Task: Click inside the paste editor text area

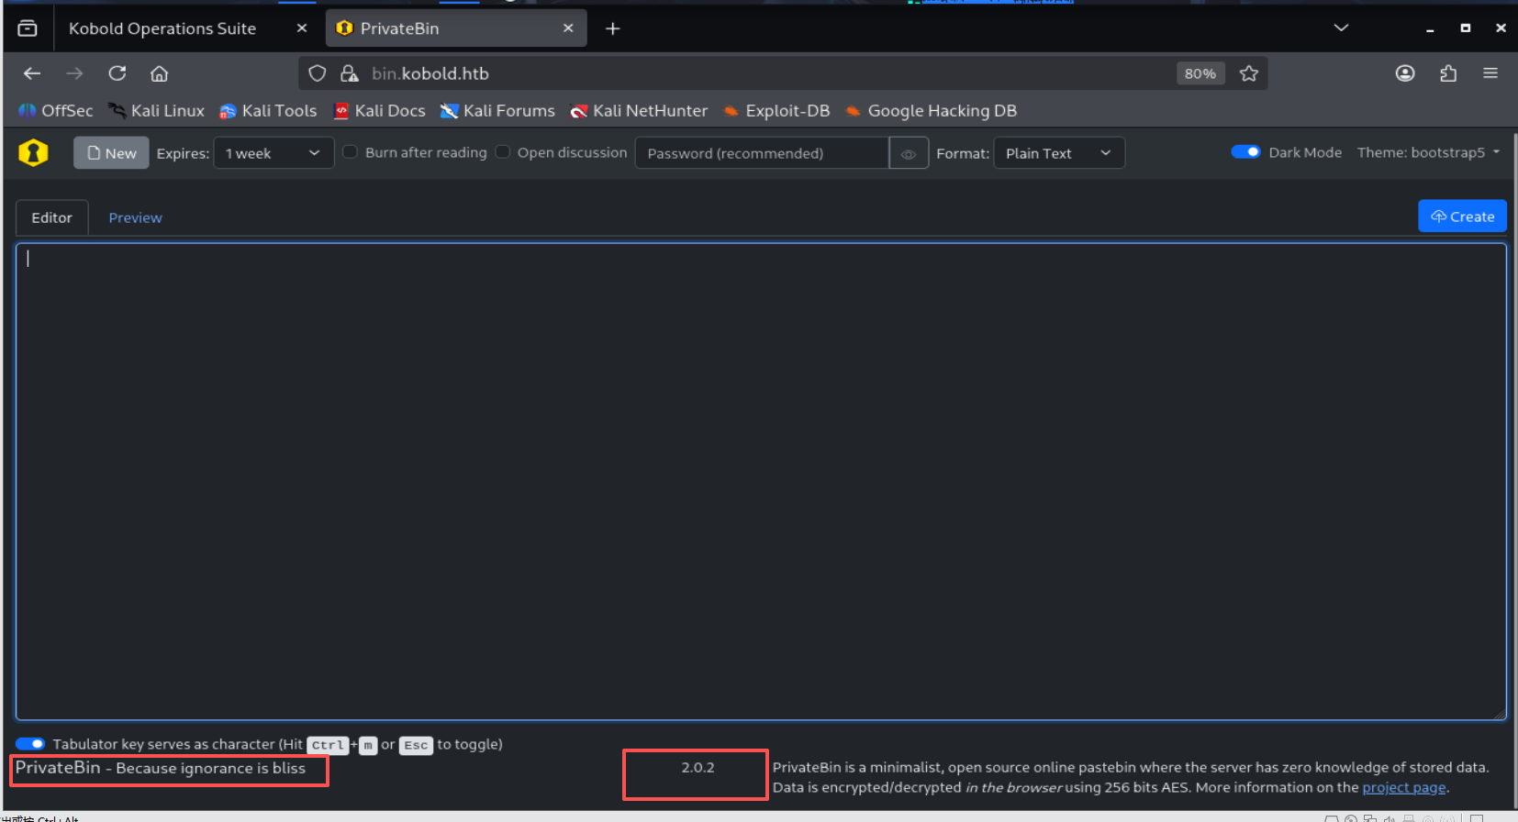Action: pos(761,482)
